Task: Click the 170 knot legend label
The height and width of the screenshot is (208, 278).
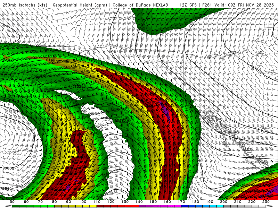Action: tap(181, 202)
